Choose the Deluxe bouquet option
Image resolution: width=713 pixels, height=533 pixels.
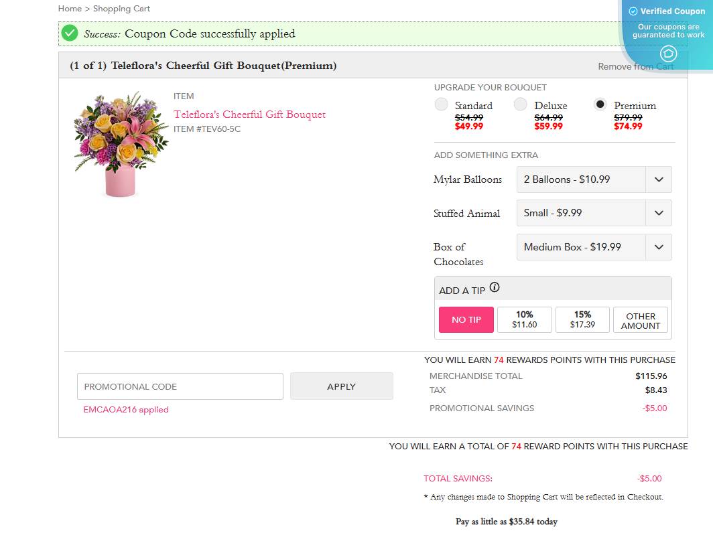520,104
